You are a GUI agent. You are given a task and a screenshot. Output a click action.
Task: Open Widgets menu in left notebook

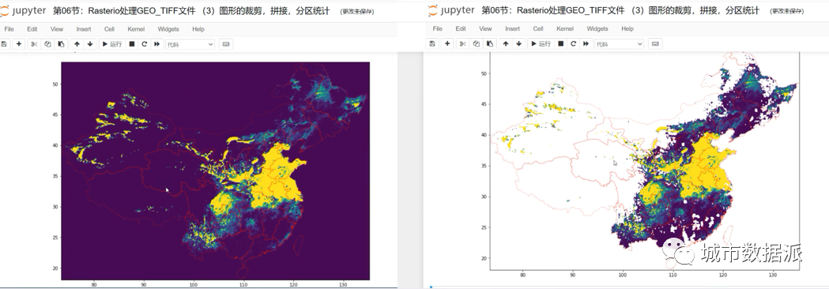point(168,29)
